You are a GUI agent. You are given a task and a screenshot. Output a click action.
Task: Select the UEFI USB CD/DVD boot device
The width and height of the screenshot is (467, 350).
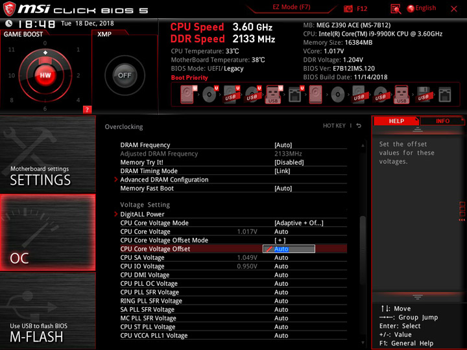[x=253, y=95]
